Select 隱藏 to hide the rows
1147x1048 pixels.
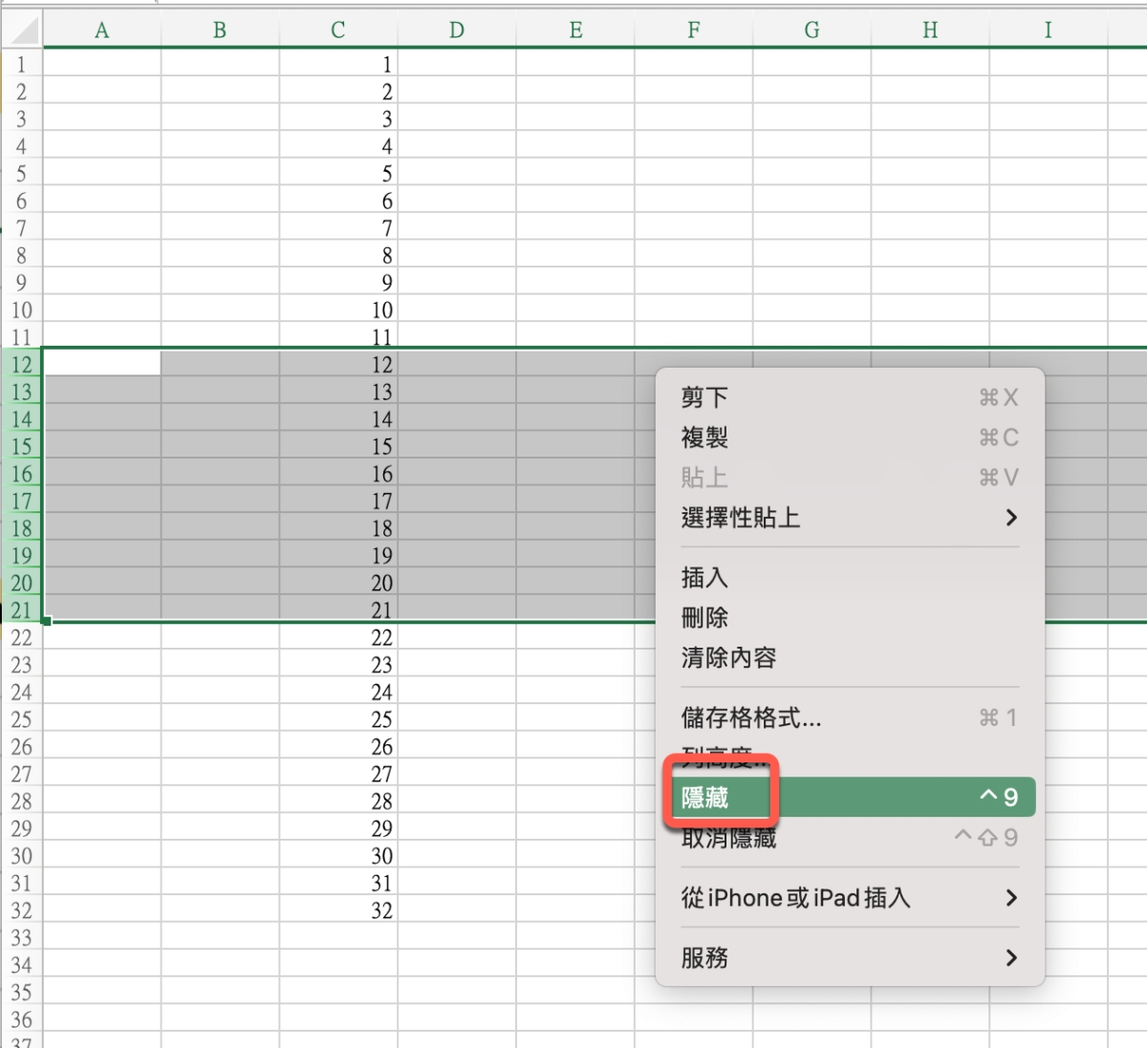(x=850, y=797)
